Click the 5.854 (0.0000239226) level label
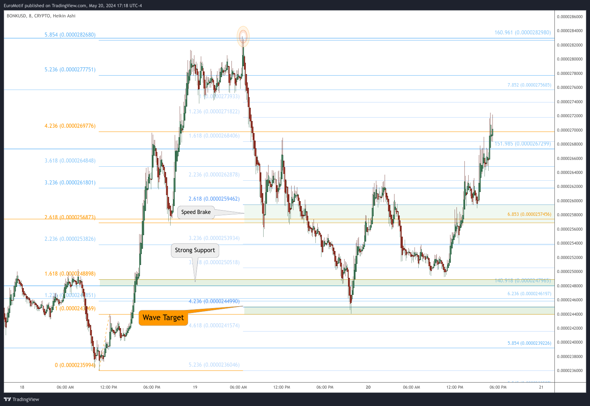 tap(529, 343)
